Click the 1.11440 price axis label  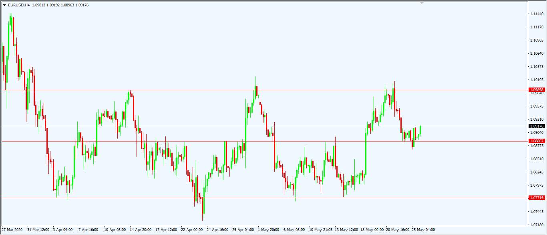(x=537, y=14)
